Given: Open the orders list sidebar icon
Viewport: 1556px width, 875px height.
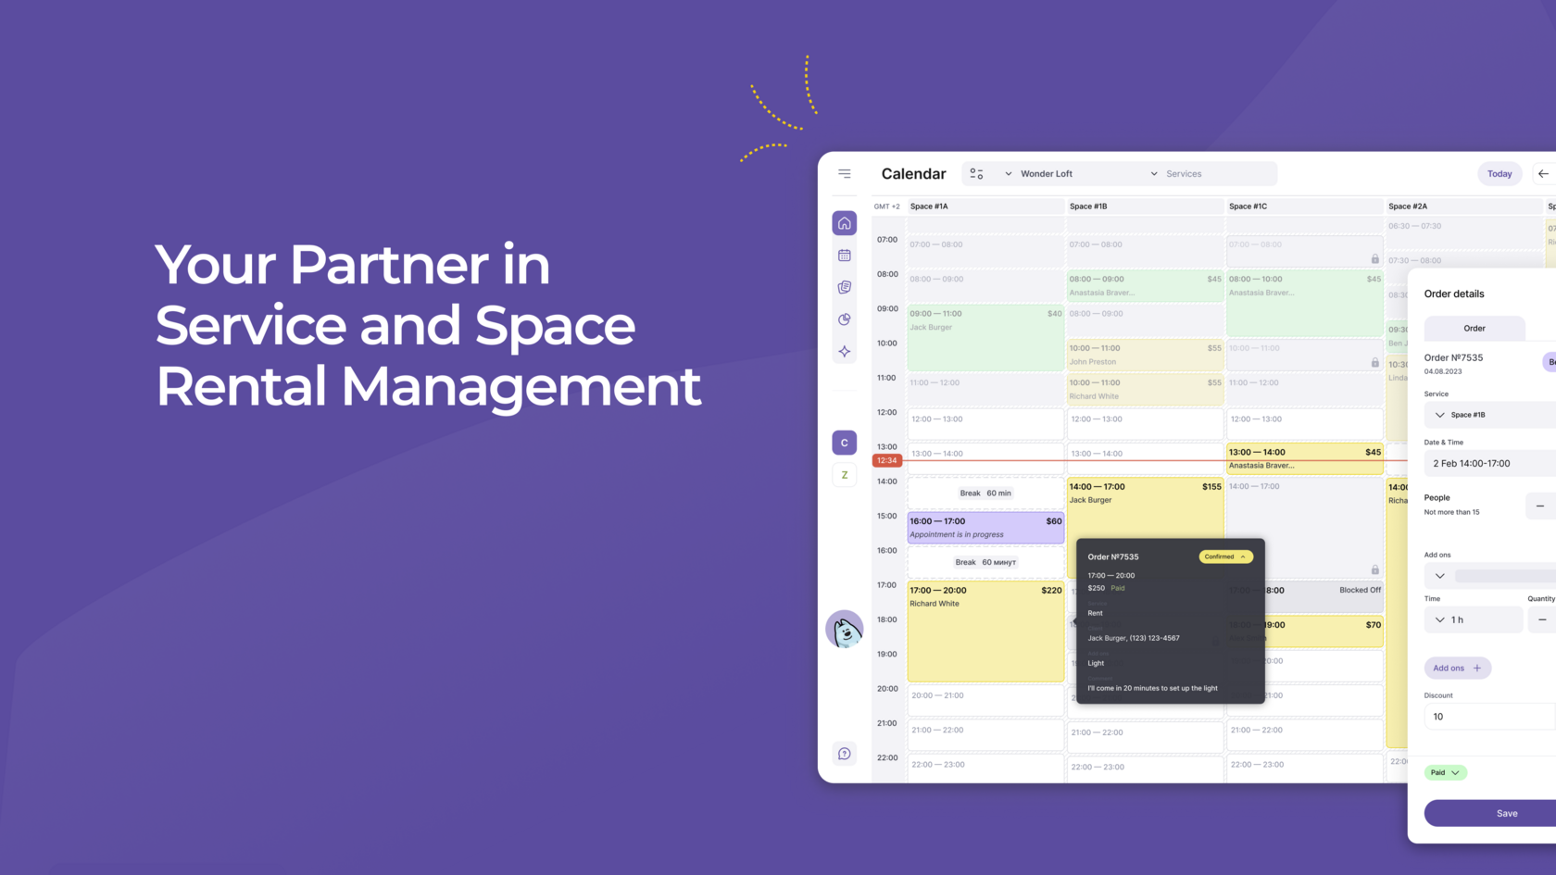Looking at the screenshot, I should point(844,287).
